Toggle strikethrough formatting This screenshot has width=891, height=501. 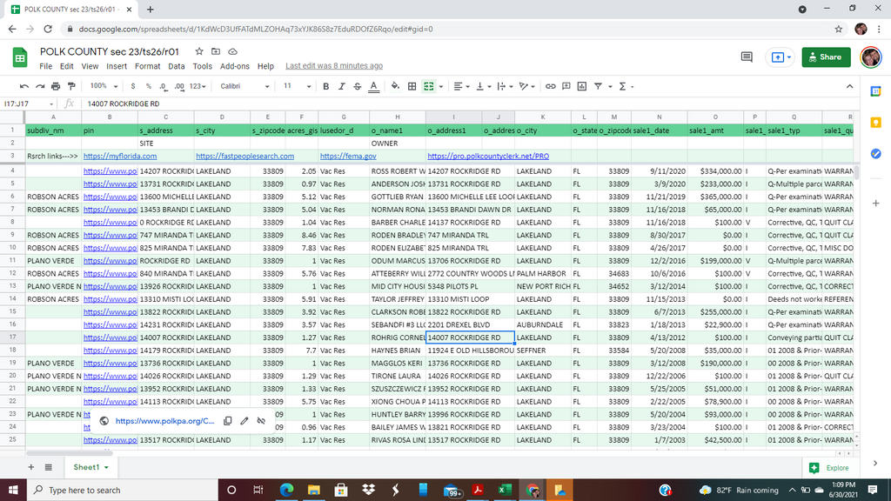coord(358,86)
